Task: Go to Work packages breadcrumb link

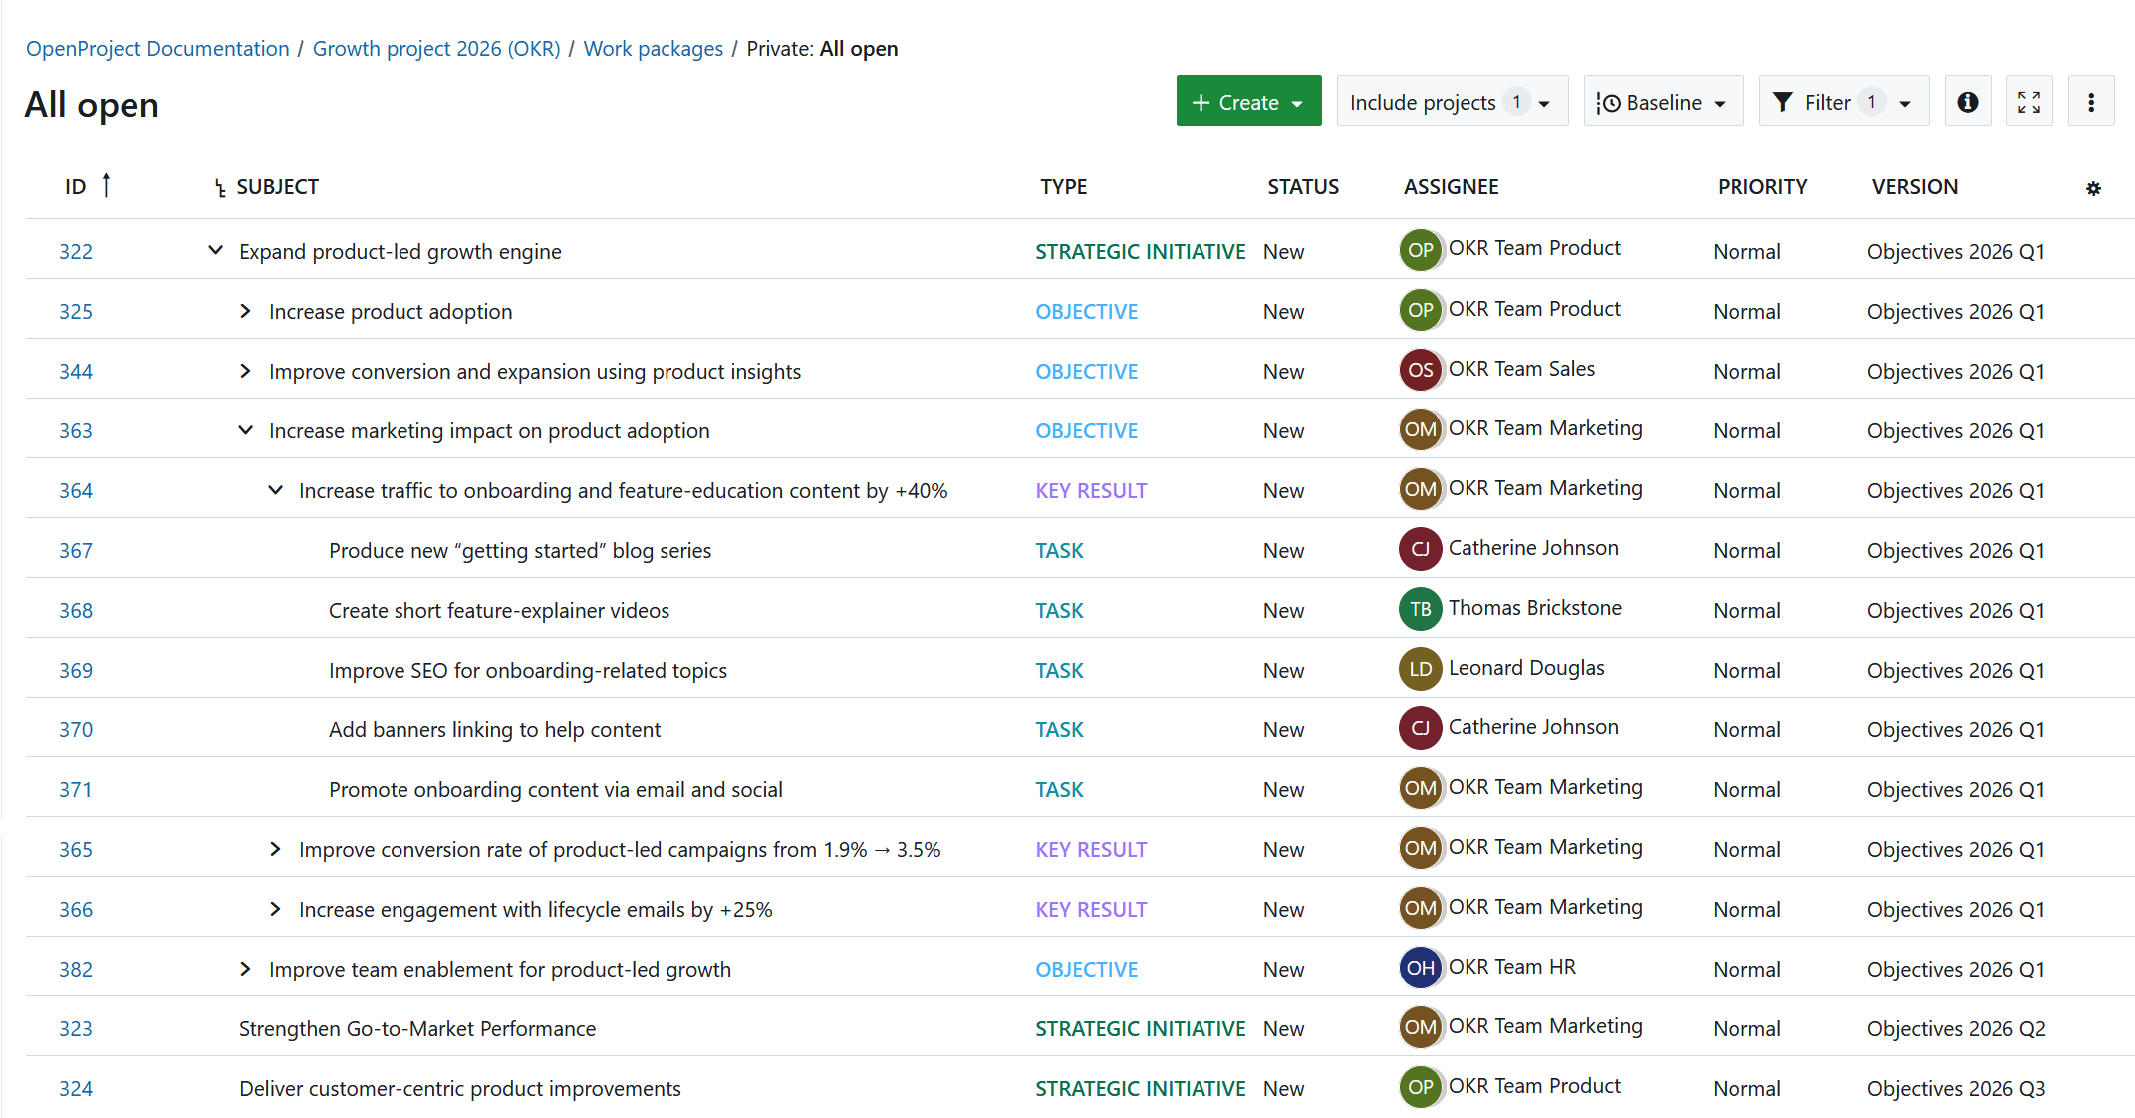Action: point(653,49)
